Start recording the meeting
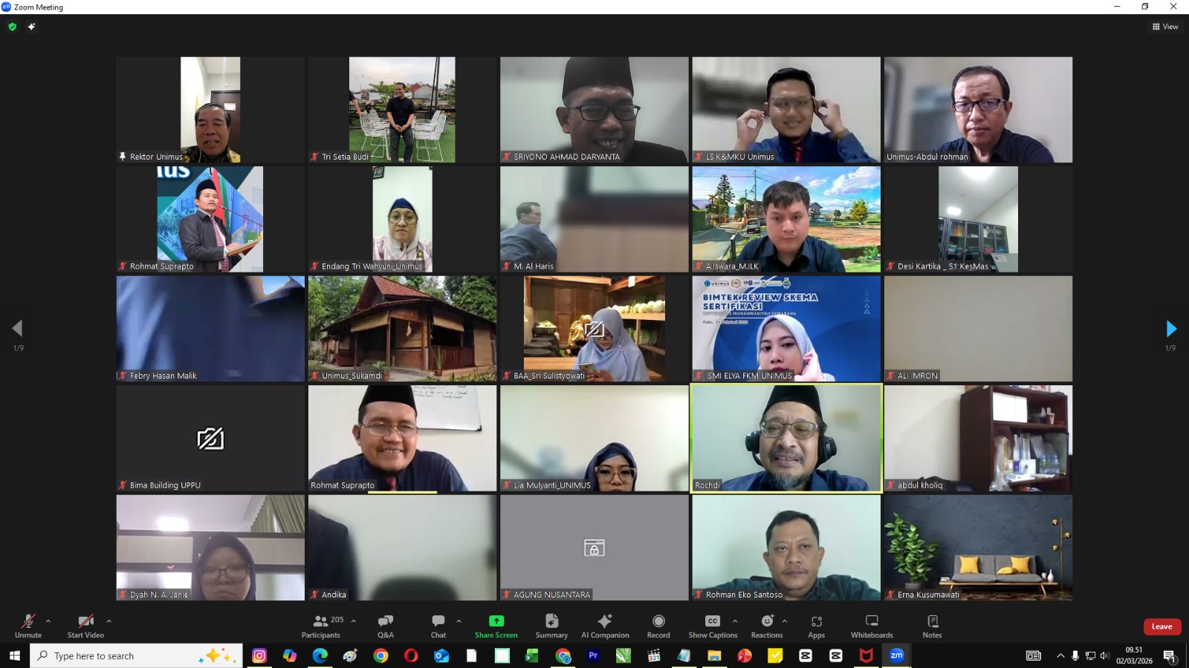 coord(658,626)
